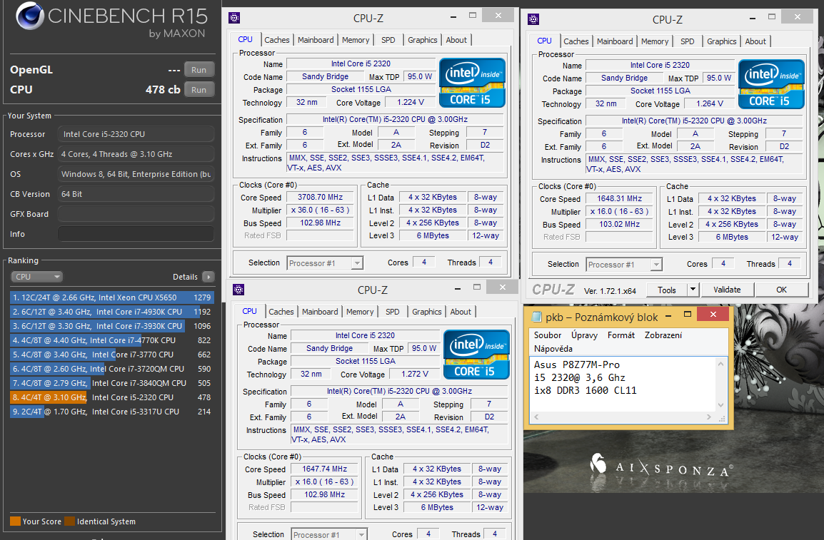The image size is (824, 540).
Task: Click the Info field in Cinebench system panel
Action: tap(136, 234)
